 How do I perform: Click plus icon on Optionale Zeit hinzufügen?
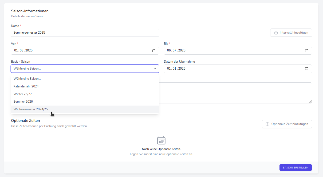267,124
